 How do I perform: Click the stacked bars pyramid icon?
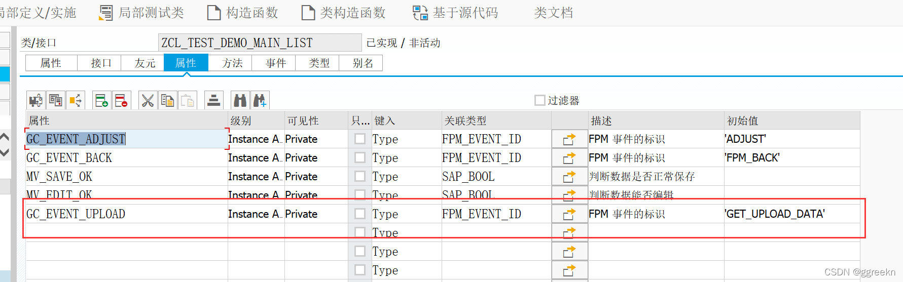214,100
